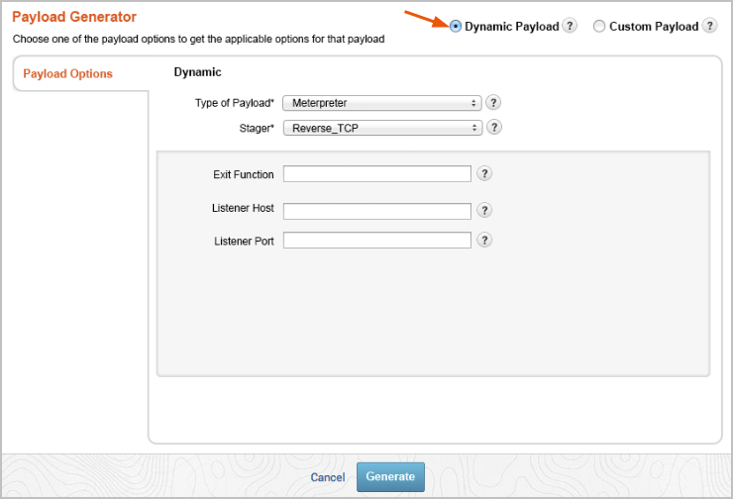Click the Payload Generator title
The width and height of the screenshot is (733, 499).
point(74,17)
